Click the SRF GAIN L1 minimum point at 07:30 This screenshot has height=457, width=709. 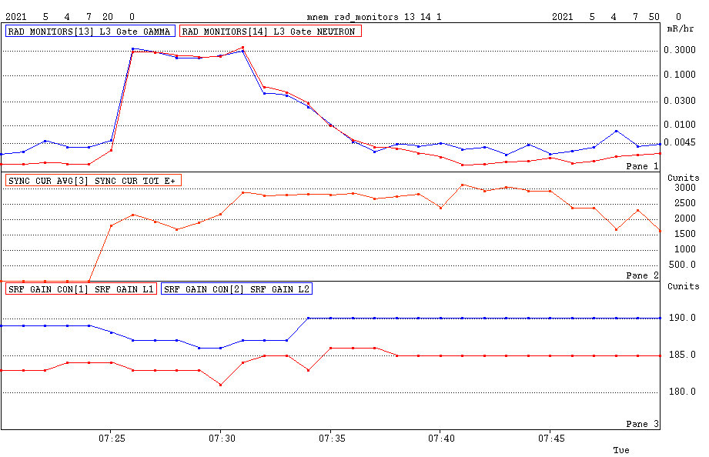221,385
